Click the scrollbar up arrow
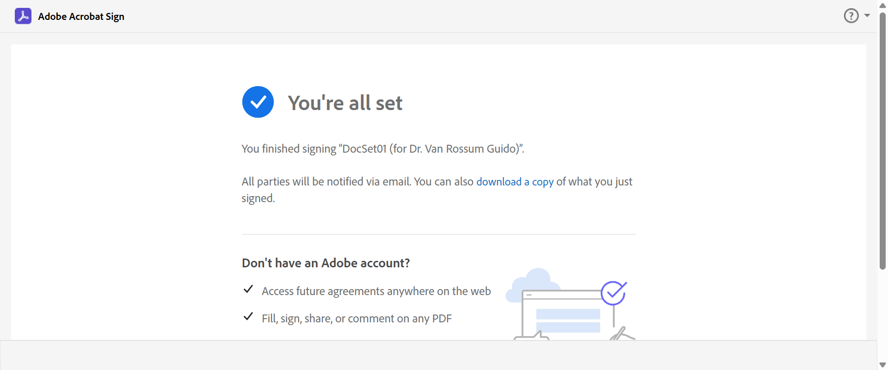The image size is (888, 370). tap(882, 6)
